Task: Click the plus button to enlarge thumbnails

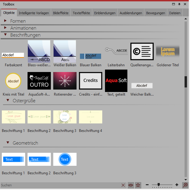Action: tap(177, 185)
